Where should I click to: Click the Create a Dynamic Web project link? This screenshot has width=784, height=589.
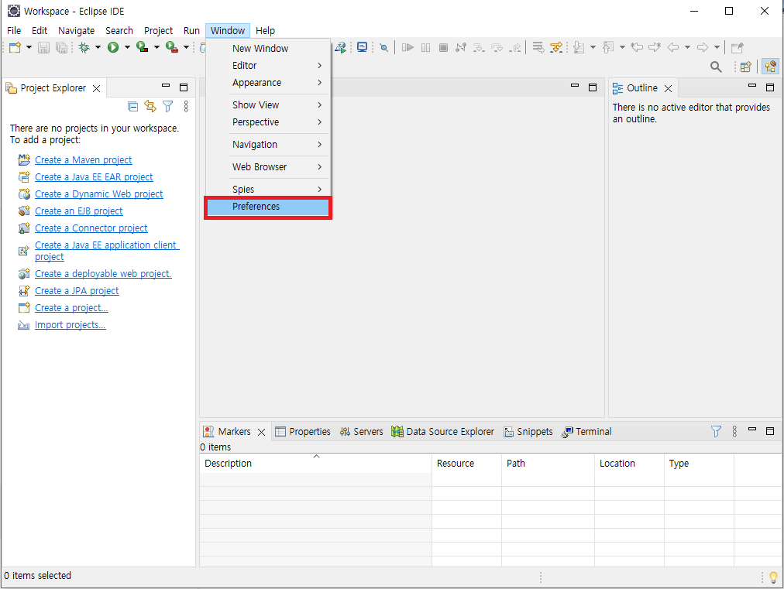(x=99, y=193)
